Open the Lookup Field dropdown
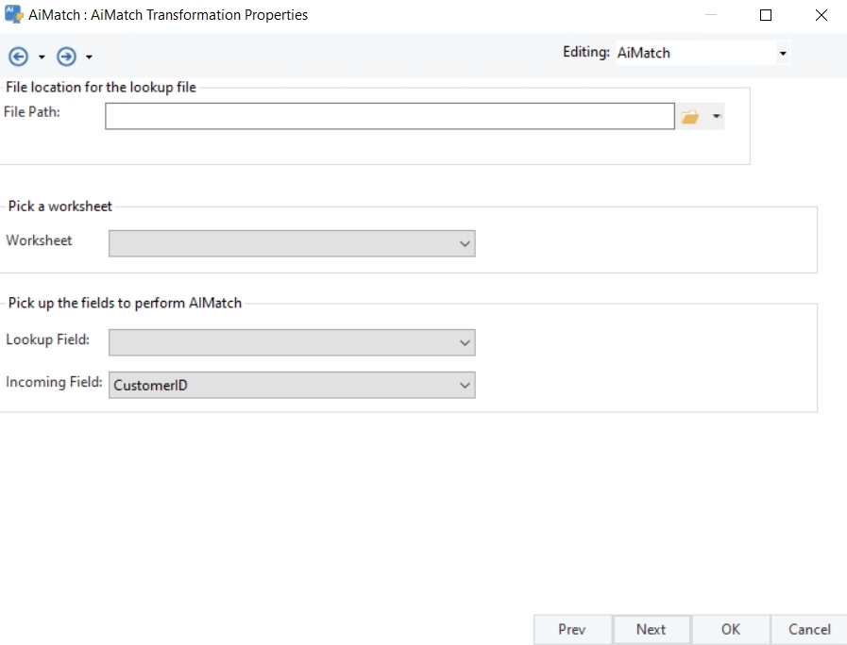 click(x=464, y=343)
